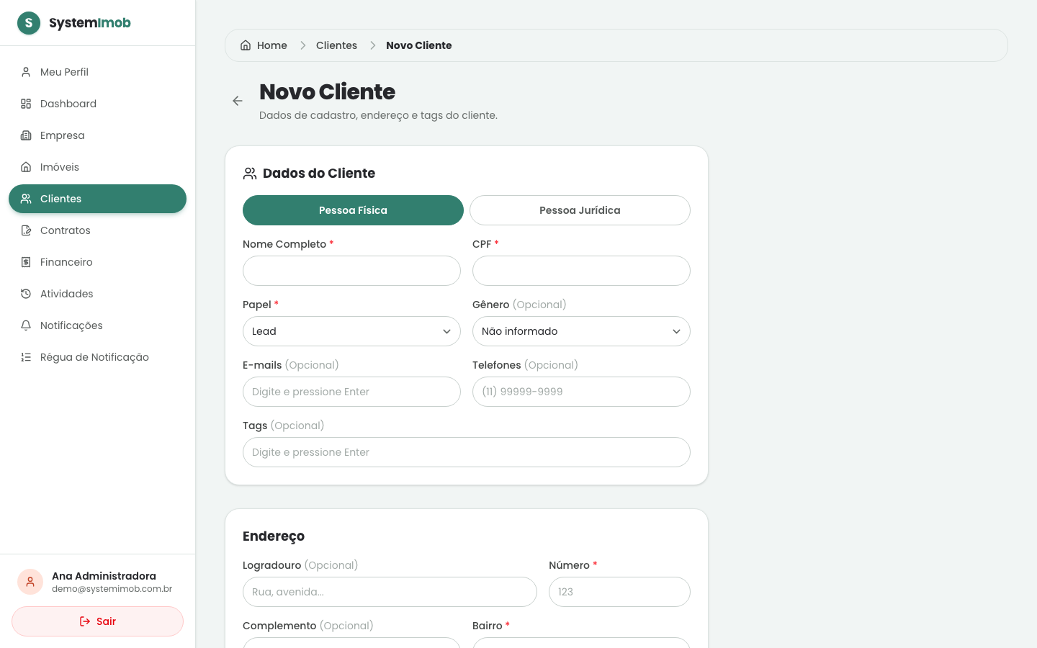Viewport: 1037px width, 648px height.
Task: Open Empresa in the sidebar
Action: 97,135
